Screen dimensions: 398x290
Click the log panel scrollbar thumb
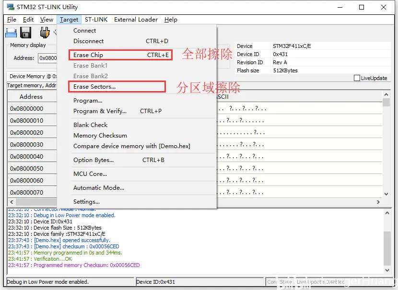coord(387,248)
